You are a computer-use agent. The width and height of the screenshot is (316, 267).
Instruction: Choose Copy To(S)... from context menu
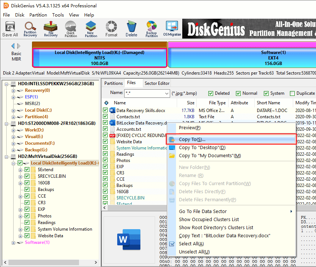(192, 140)
